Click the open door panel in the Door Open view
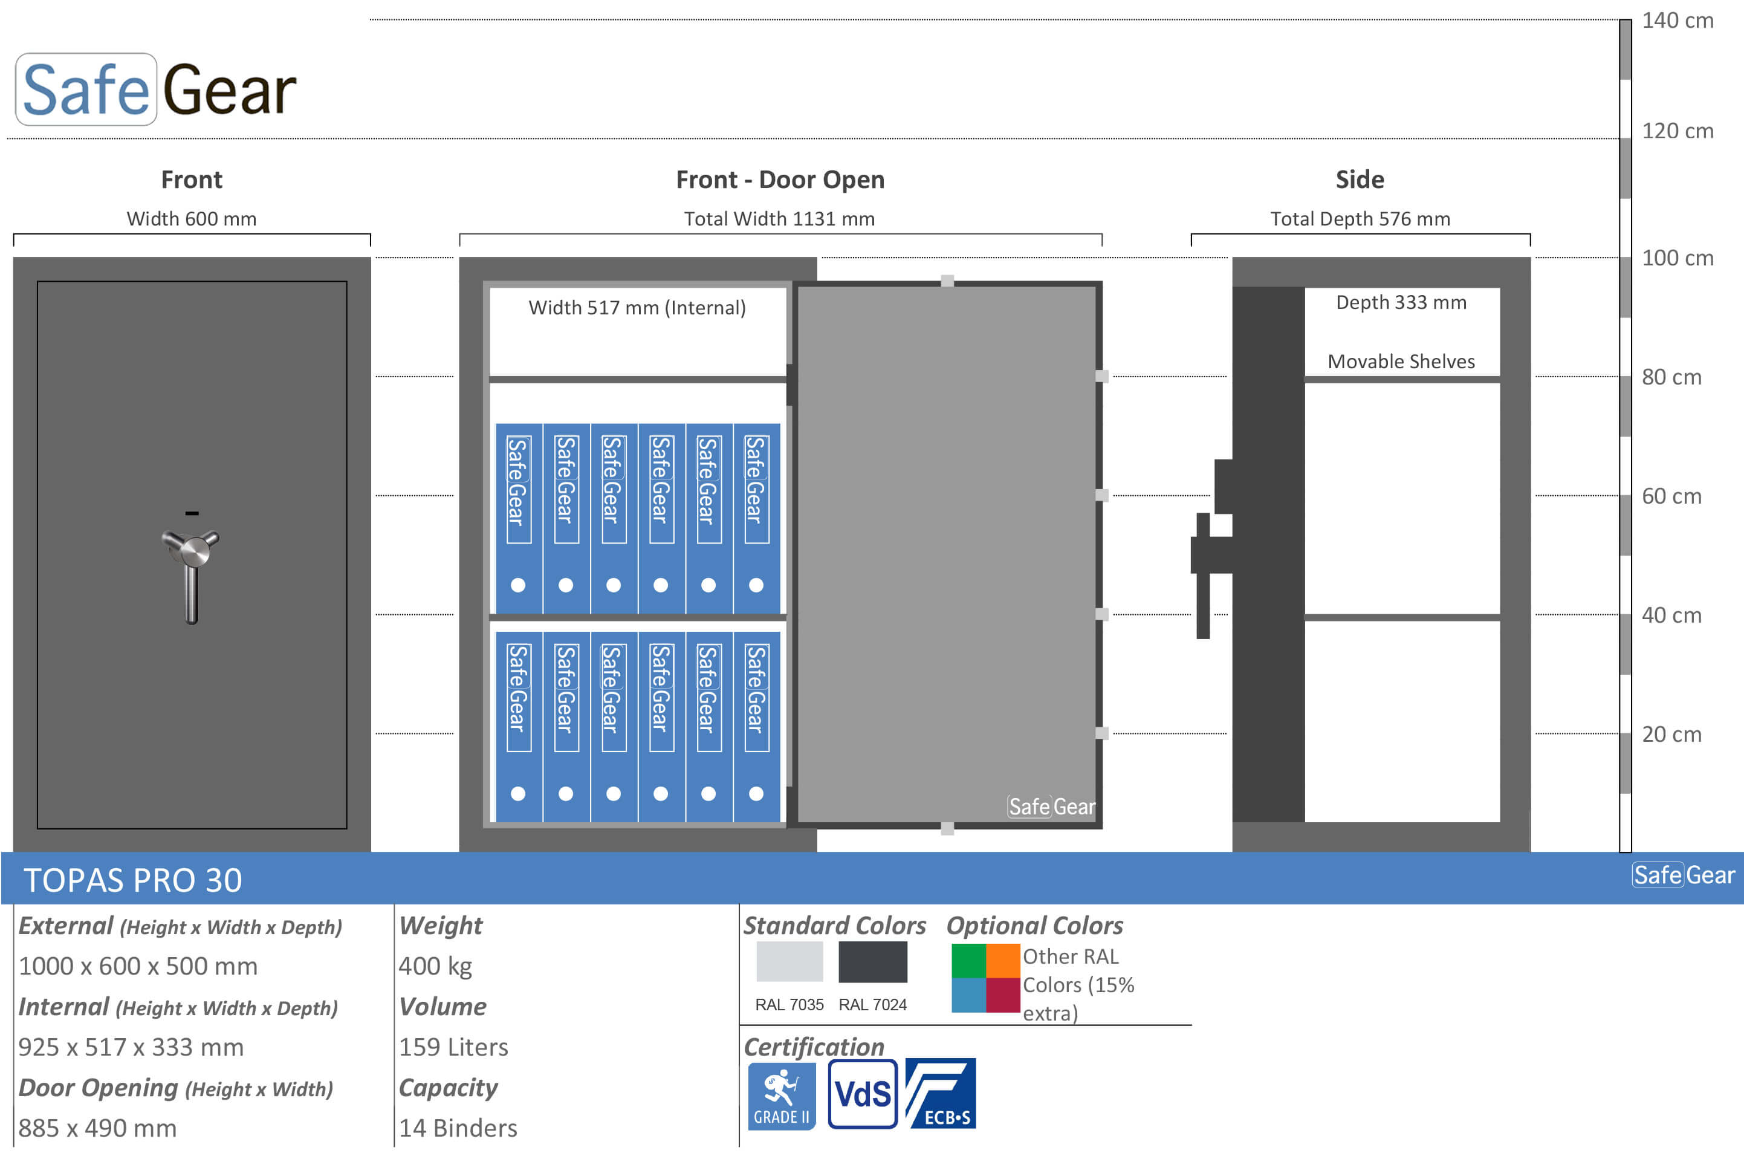The height and width of the screenshot is (1159, 1744). pos(947,554)
